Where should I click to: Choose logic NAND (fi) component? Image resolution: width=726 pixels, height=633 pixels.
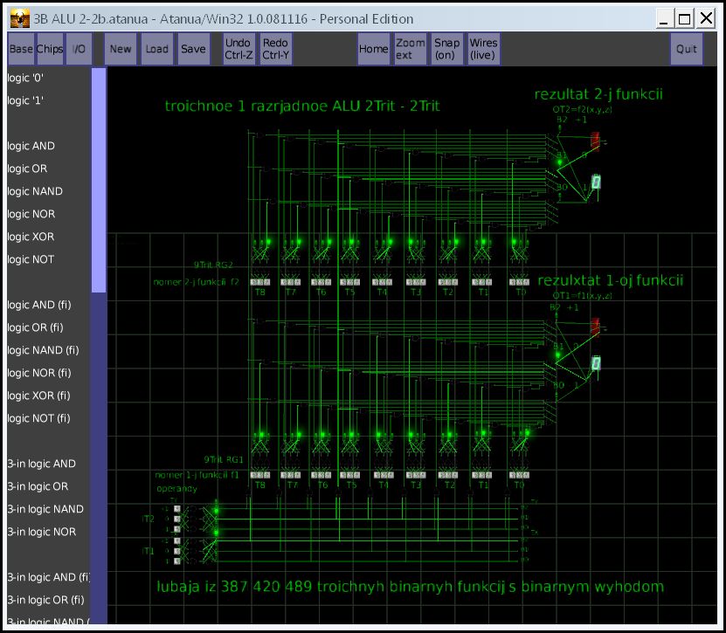pos(44,350)
